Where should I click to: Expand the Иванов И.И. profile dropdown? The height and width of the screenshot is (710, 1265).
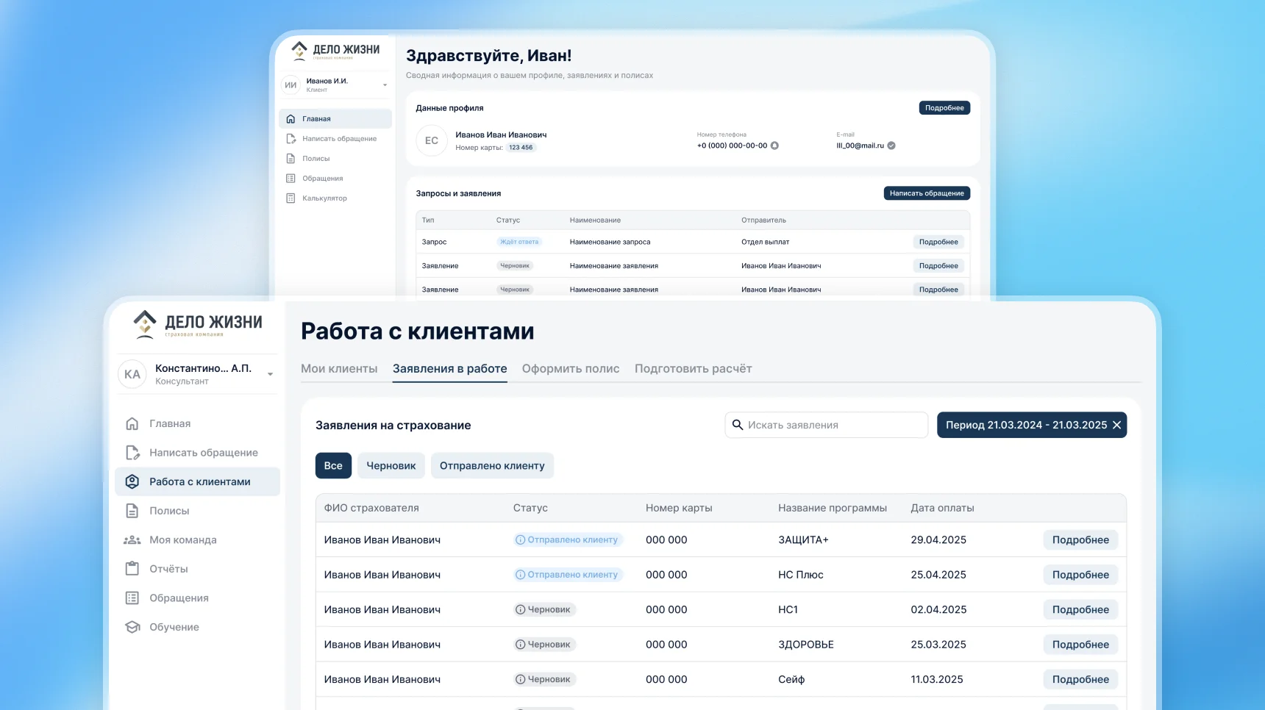point(385,85)
